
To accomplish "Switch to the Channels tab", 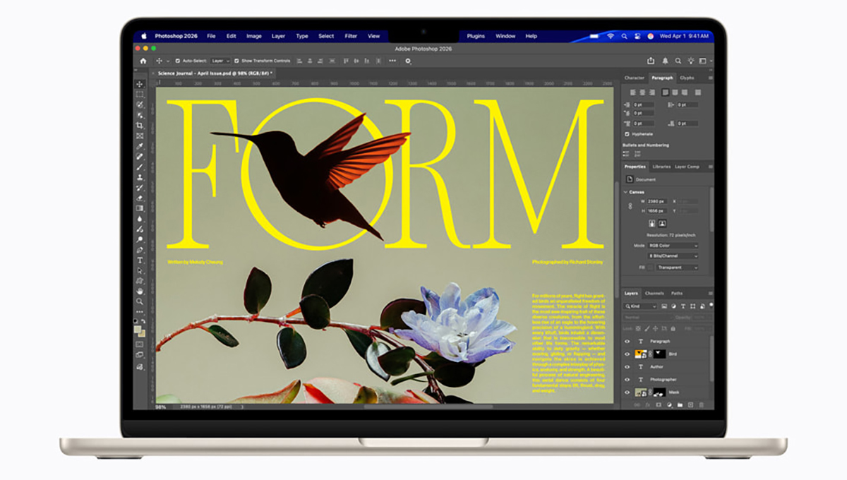I will coord(654,293).
